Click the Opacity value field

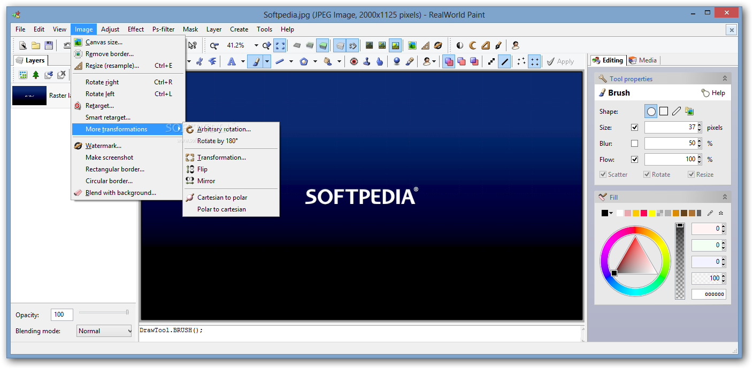coord(62,315)
